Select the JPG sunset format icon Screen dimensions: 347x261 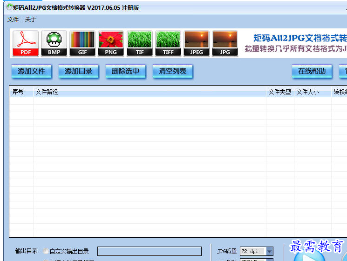click(225, 43)
